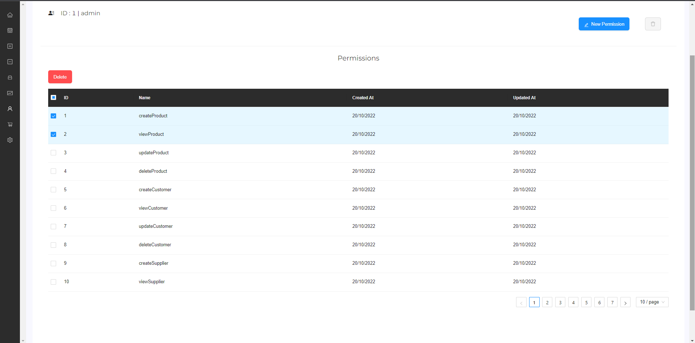Go to pagination page 4
The height and width of the screenshot is (343, 695).
(573, 302)
